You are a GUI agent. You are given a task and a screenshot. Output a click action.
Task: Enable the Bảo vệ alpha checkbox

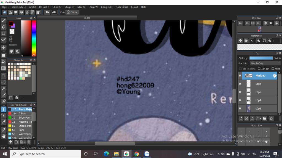click(x=240, y=69)
